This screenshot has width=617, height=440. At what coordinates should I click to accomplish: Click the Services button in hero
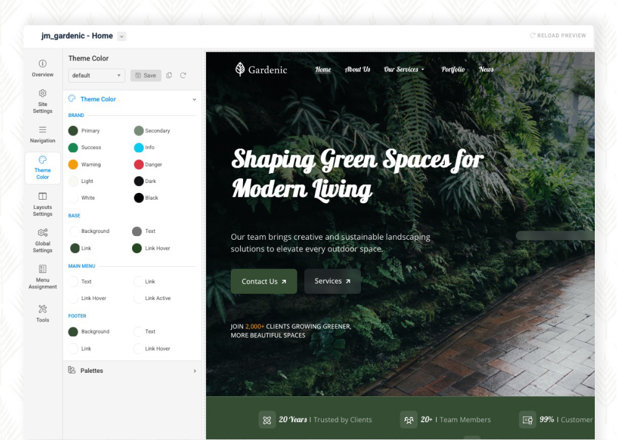click(333, 281)
